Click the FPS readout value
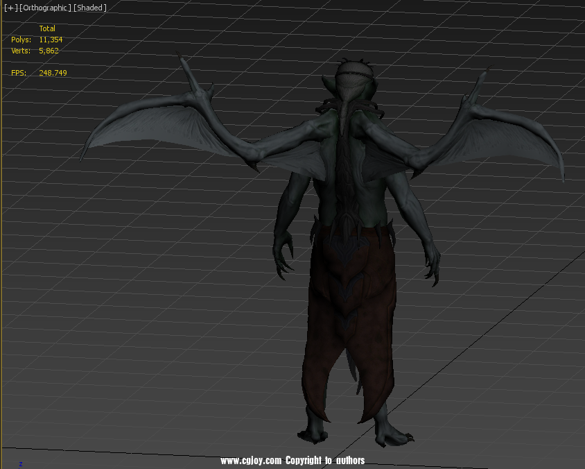Screen dimensions: 585x469 (x=53, y=73)
